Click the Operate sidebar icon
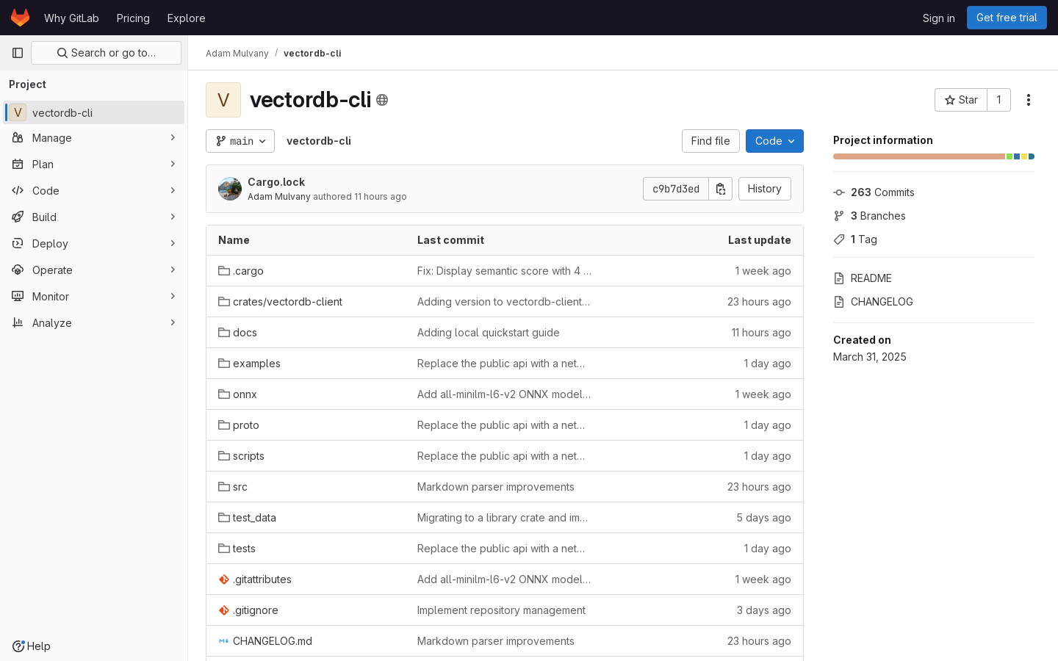This screenshot has height=661, width=1058. (x=18, y=270)
